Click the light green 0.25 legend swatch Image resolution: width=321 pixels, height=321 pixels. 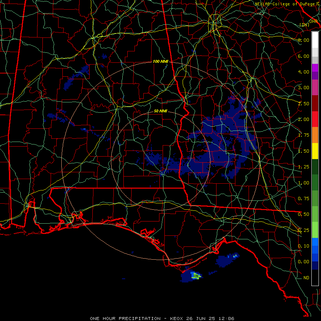click(315, 230)
